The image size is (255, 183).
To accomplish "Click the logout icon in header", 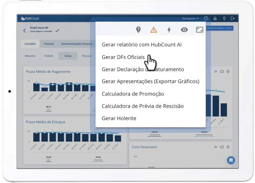I will tap(233, 19).
